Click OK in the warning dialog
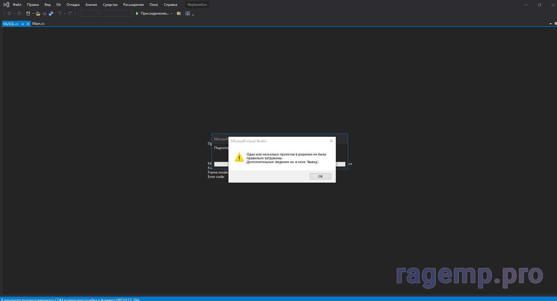 point(320,176)
